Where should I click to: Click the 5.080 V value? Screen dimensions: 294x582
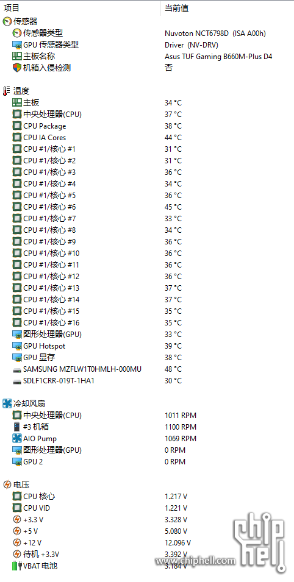[176, 531]
